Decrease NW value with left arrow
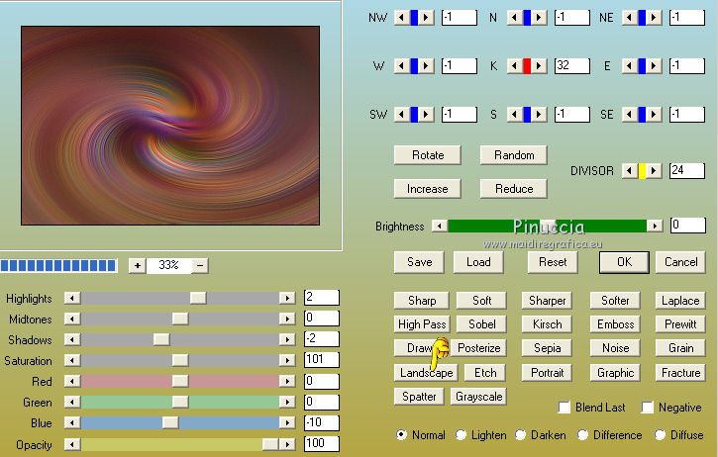The width and height of the screenshot is (718, 457). tap(402, 18)
